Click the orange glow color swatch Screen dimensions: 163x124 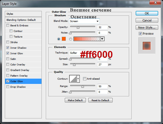[x=64, y=39]
